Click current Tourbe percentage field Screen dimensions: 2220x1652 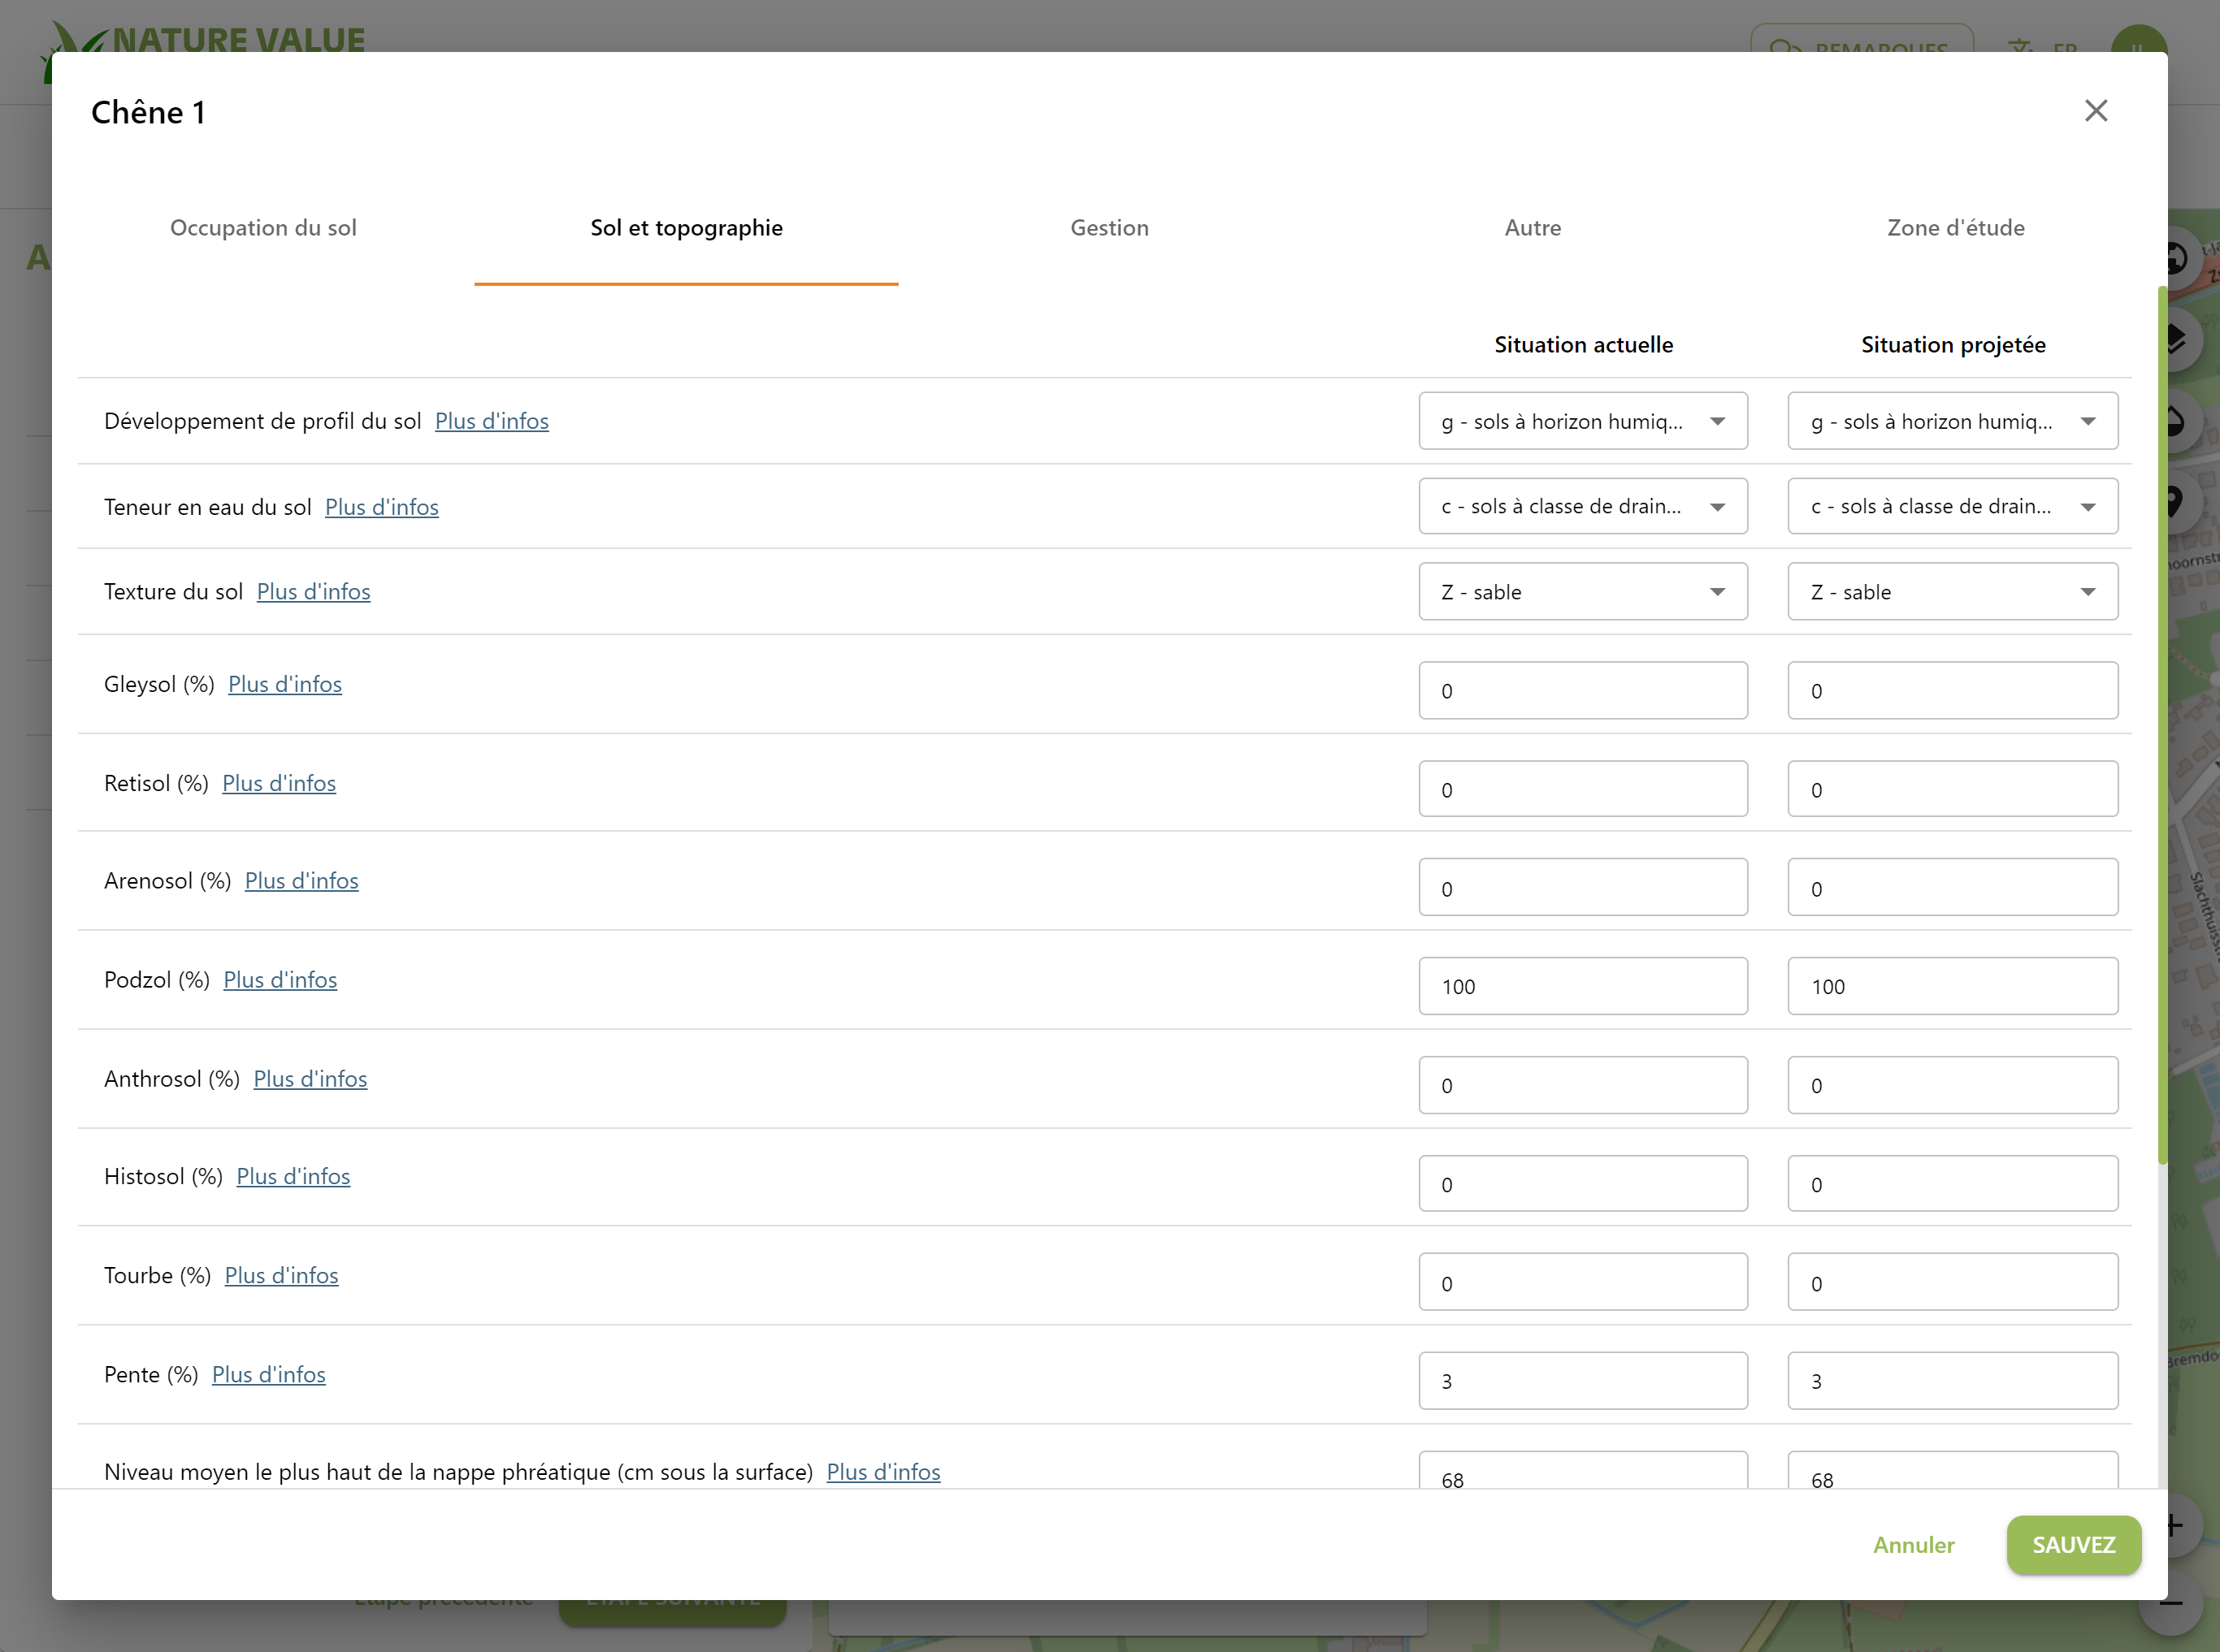1583,1283
